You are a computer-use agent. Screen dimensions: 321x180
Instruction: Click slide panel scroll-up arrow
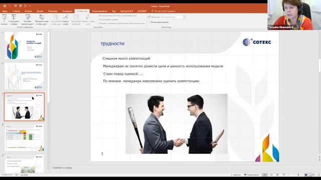49,30
